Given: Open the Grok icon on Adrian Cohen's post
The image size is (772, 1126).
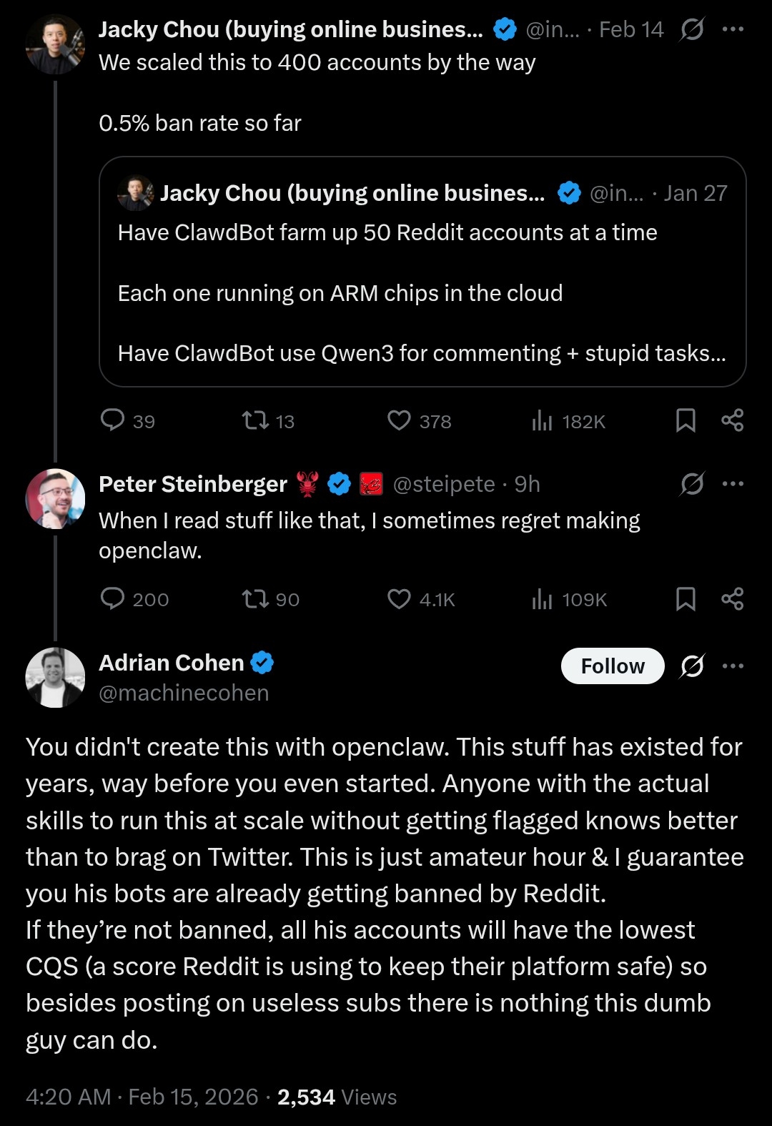Looking at the screenshot, I should (692, 666).
